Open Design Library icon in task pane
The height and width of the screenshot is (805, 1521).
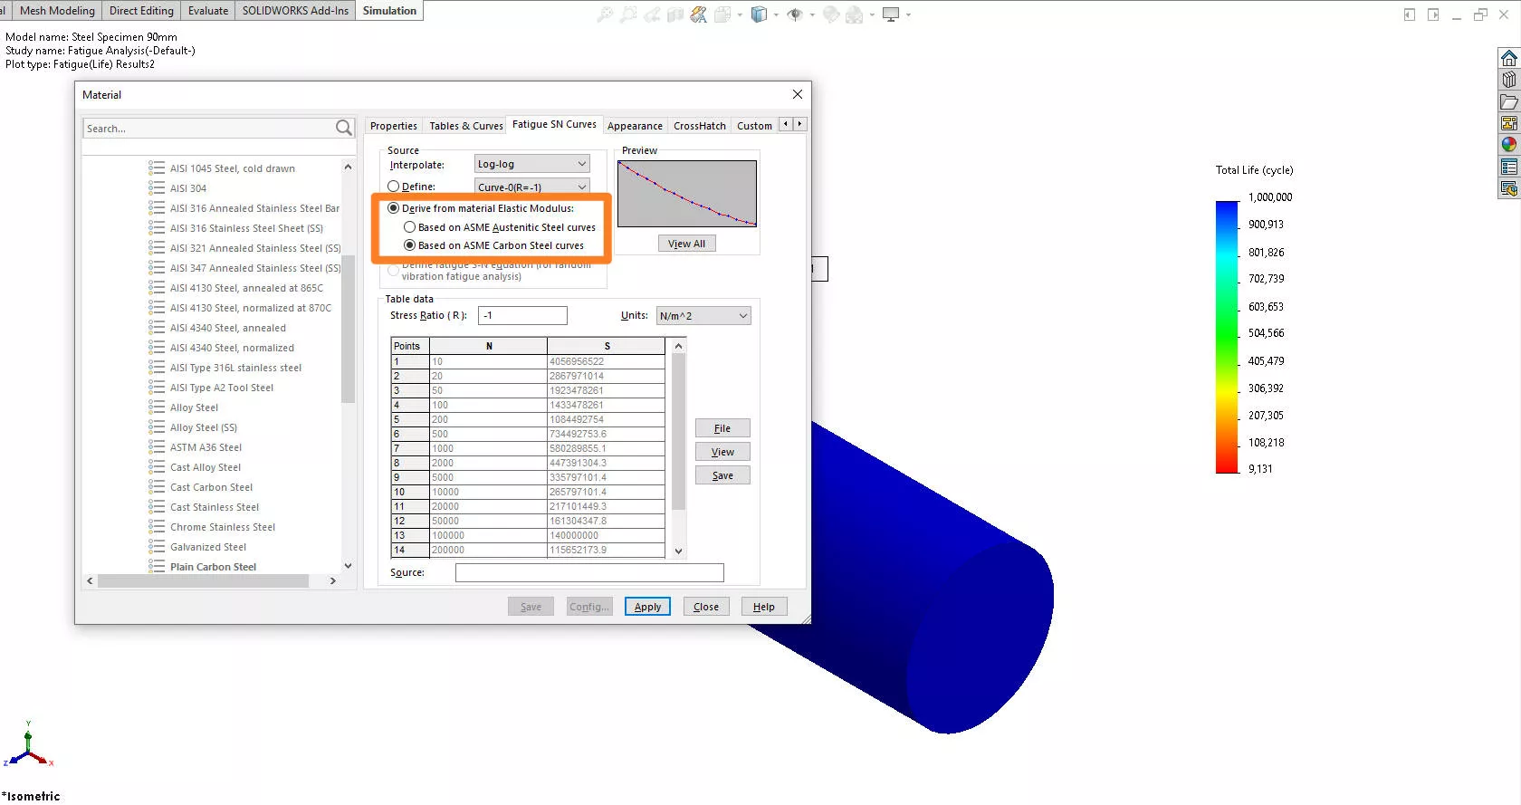[1508, 81]
